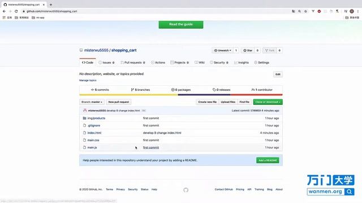Screen dimensions: 362x203
Task: Open 'first commit' link in main.js row
Action: point(151,148)
